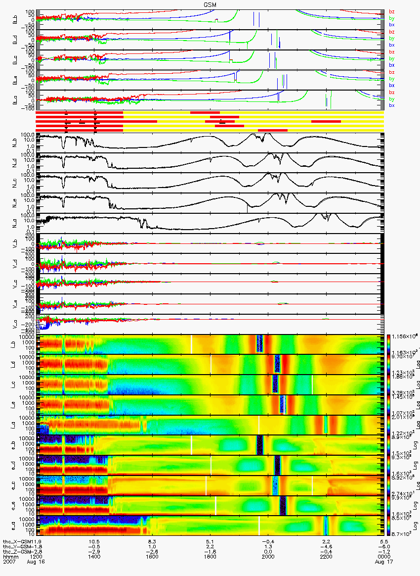Click the i_b spectrogram axis label

point(13,344)
